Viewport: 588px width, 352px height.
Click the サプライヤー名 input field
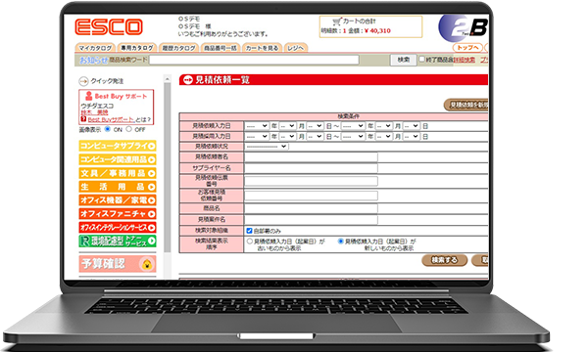point(311,168)
